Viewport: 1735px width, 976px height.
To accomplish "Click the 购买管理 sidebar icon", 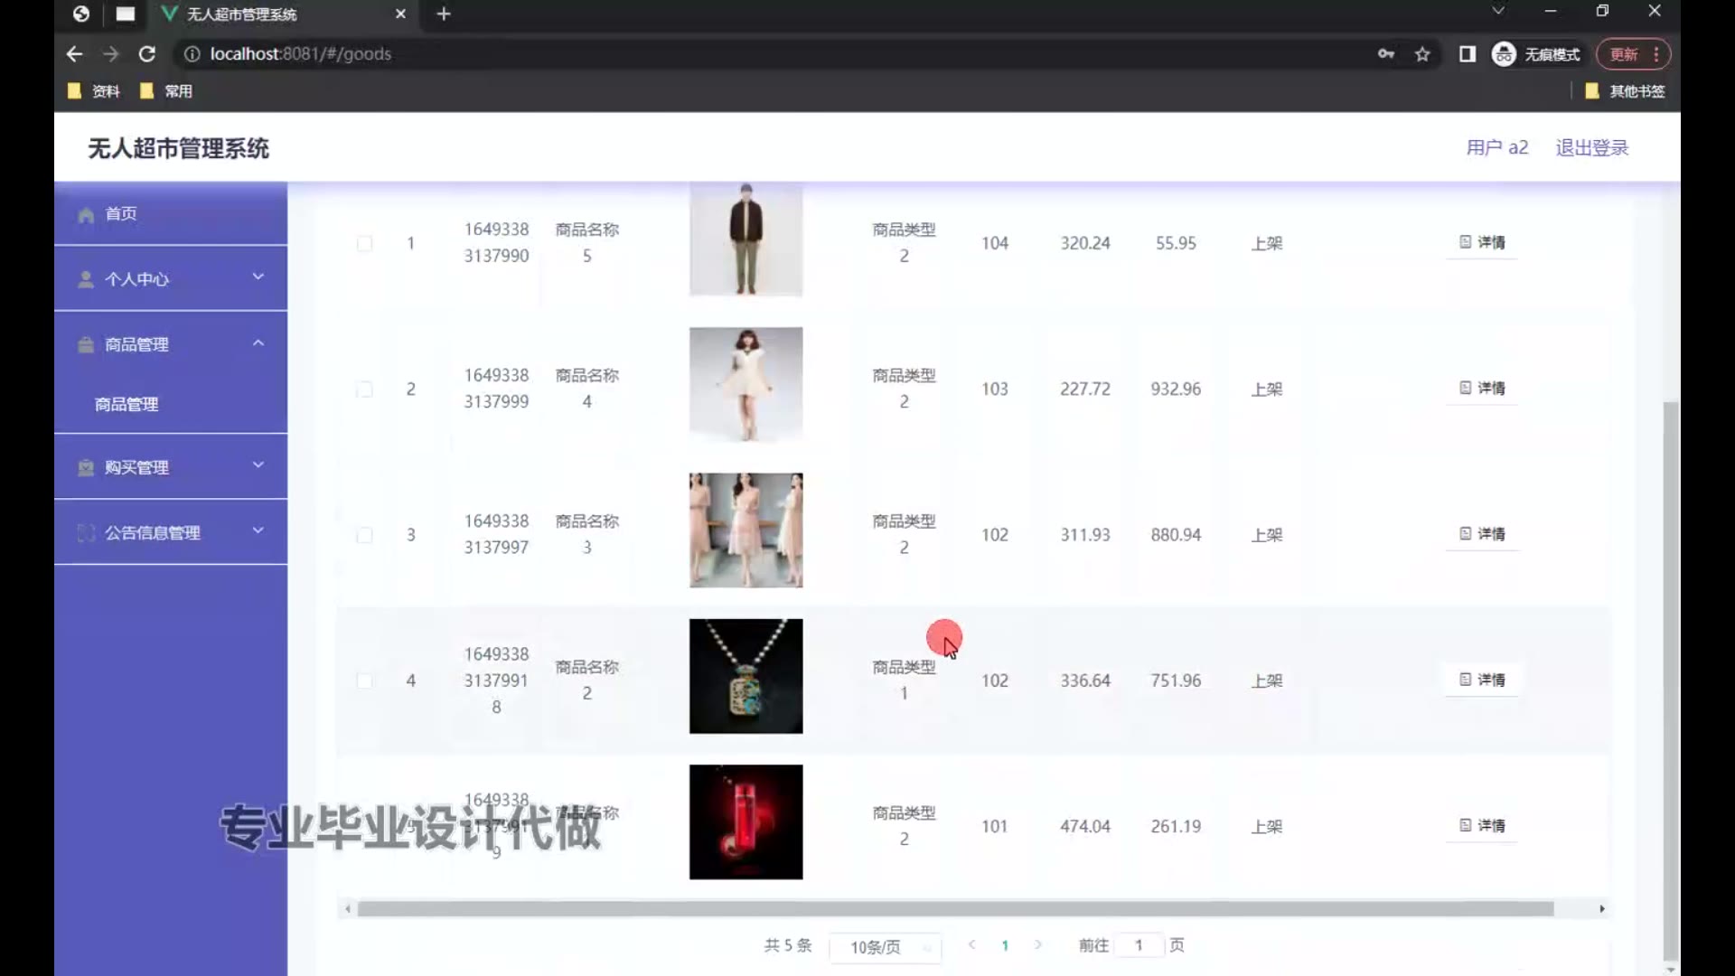I will (x=86, y=468).
